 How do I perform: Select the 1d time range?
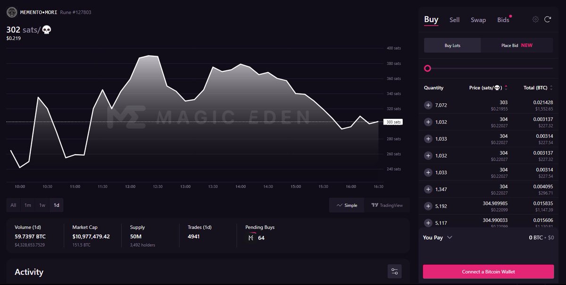57,205
